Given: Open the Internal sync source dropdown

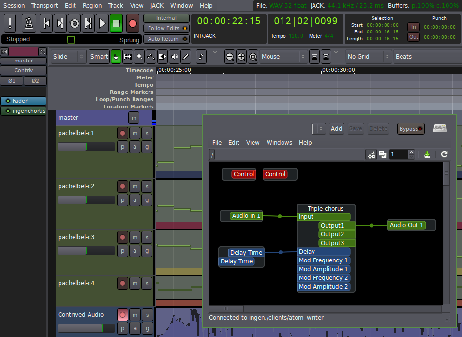Looking at the screenshot, I should pyautogui.click(x=166, y=18).
